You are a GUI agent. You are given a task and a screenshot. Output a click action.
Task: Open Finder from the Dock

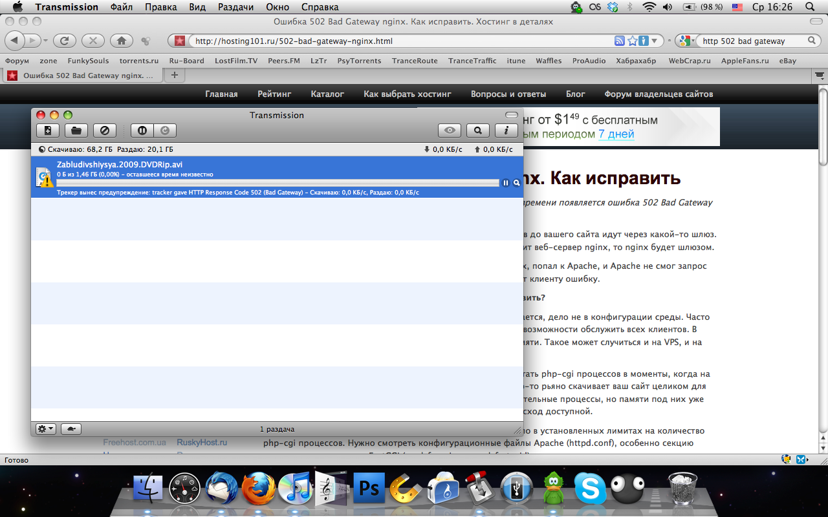point(148,488)
